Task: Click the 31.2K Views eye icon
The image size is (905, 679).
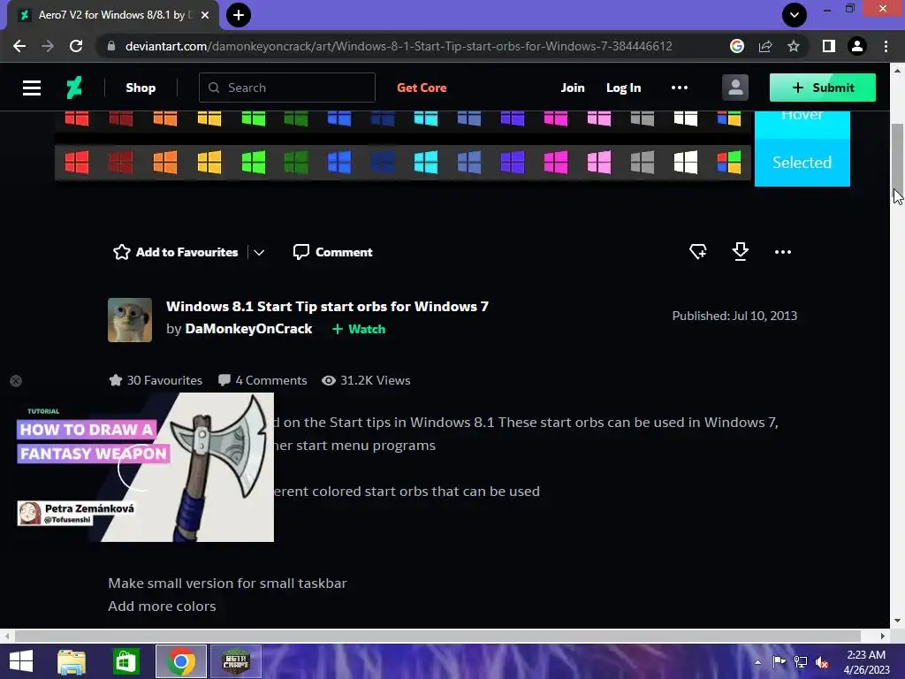Action: (x=329, y=380)
